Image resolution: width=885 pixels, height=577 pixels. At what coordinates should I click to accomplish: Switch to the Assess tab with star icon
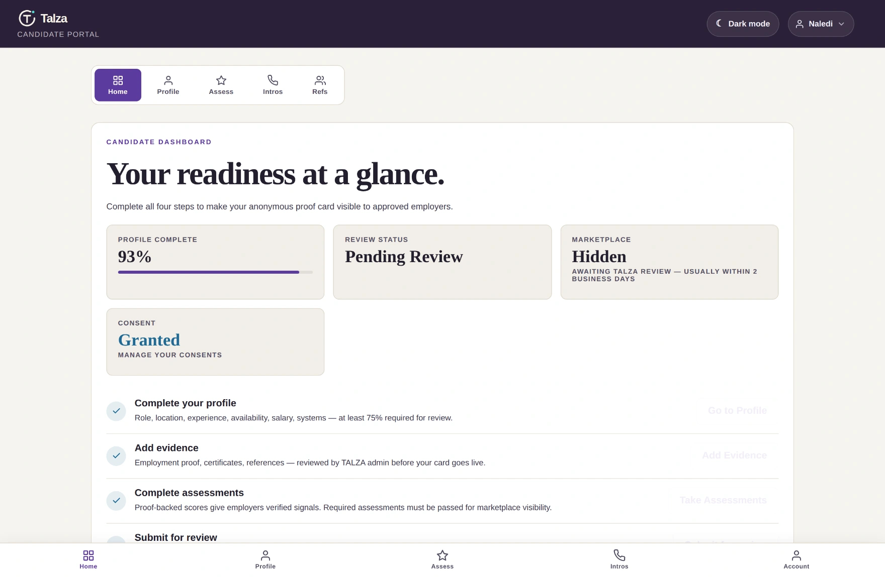pyautogui.click(x=221, y=85)
